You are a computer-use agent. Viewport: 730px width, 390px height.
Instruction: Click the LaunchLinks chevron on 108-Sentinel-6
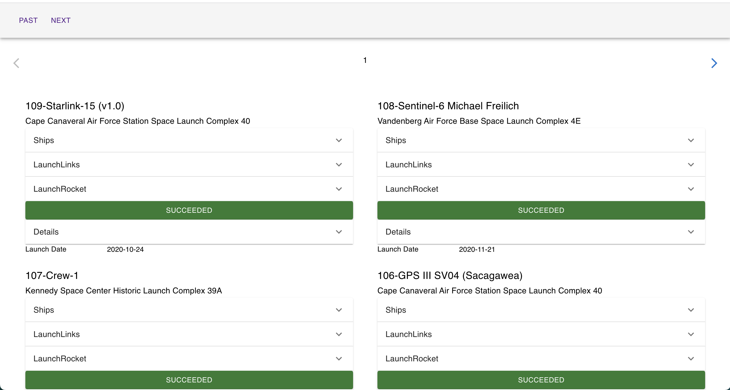click(691, 165)
